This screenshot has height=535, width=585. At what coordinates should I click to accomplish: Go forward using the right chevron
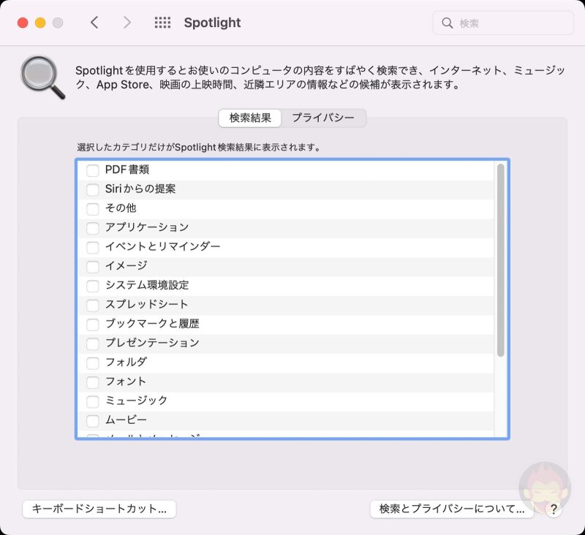pyautogui.click(x=127, y=23)
